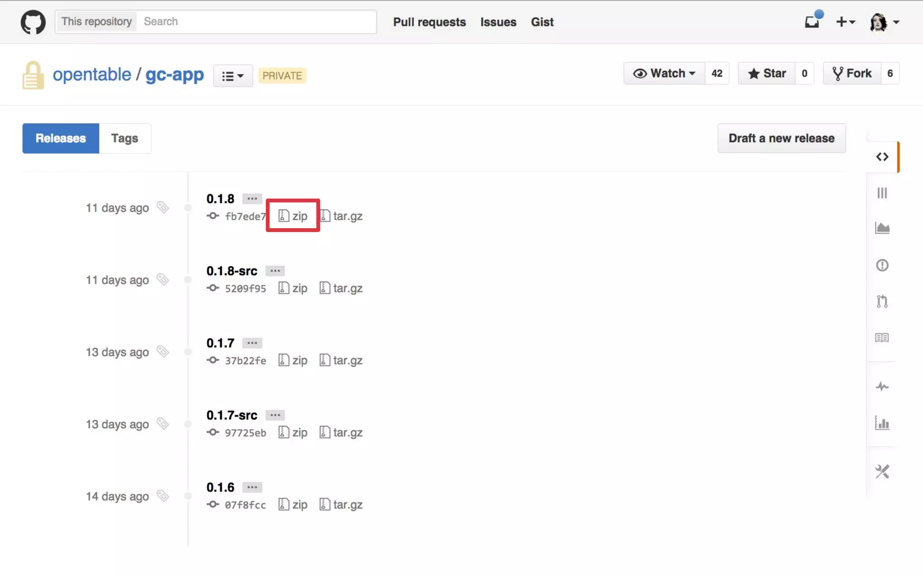
Task: Click the GitHub Octocat logo
Action: (33, 22)
